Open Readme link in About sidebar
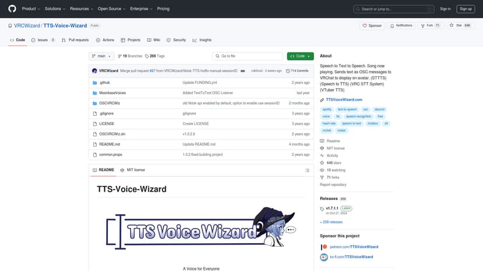 tap(330, 141)
